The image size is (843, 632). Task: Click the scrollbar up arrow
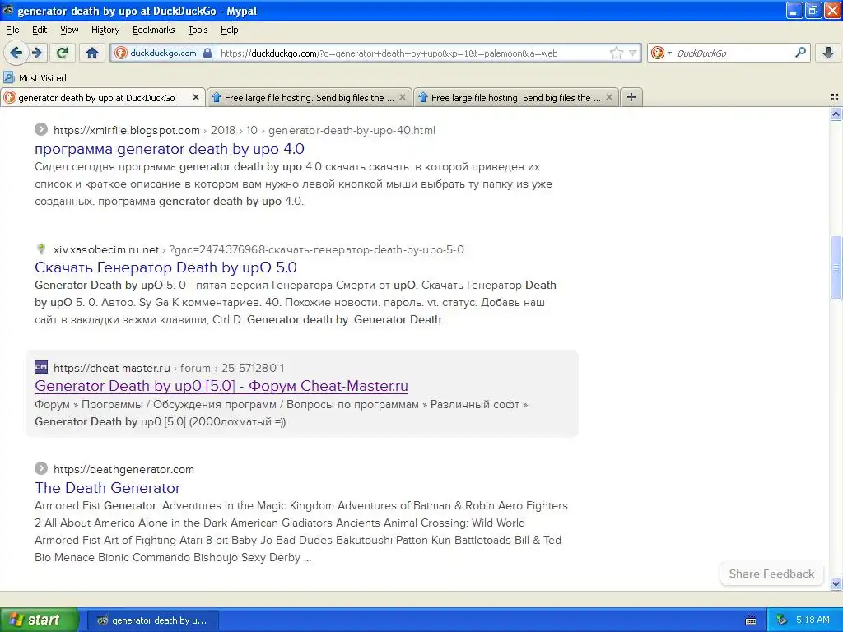pyautogui.click(x=836, y=114)
